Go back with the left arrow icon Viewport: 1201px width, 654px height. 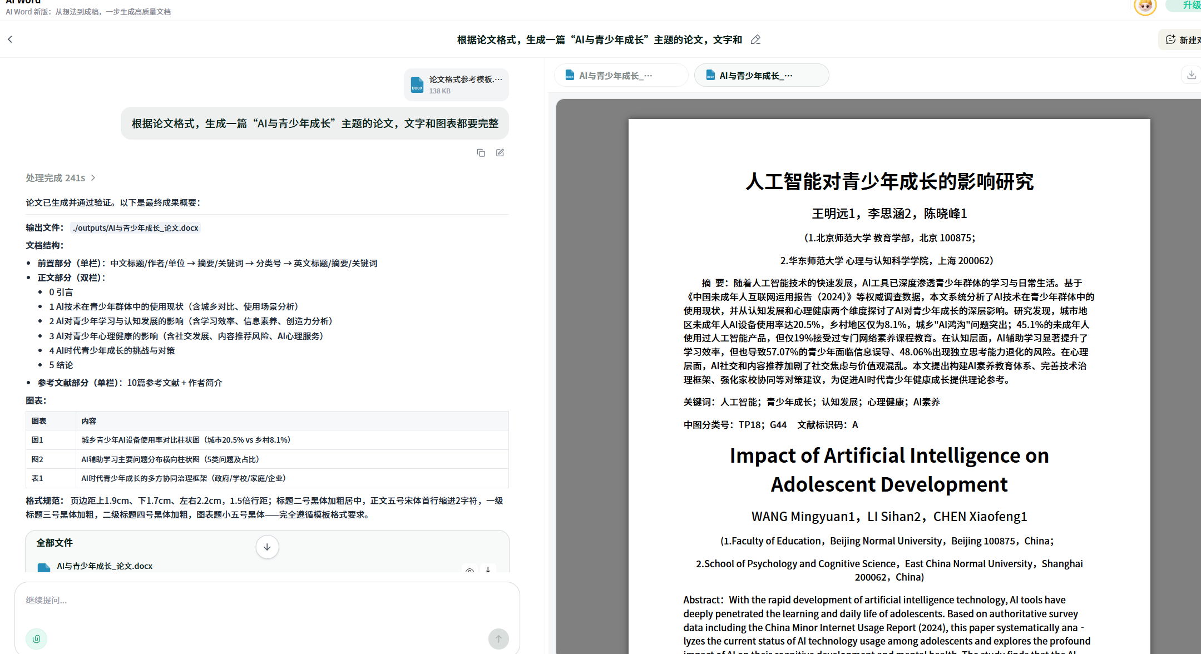click(x=10, y=39)
